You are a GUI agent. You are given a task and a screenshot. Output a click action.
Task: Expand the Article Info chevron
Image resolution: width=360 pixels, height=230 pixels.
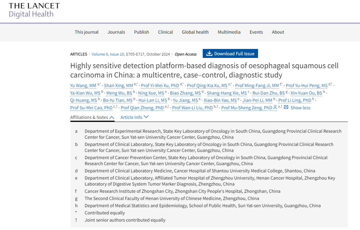[146, 117]
